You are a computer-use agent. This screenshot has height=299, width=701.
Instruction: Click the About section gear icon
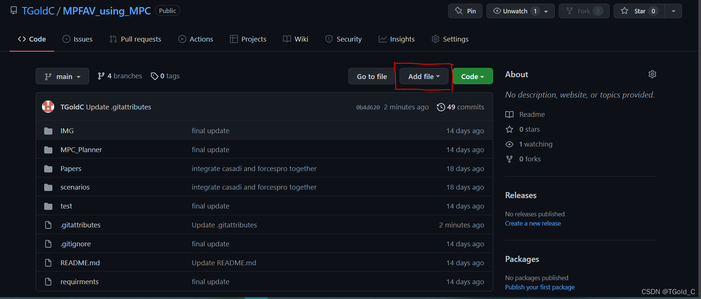(x=652, y=74)
